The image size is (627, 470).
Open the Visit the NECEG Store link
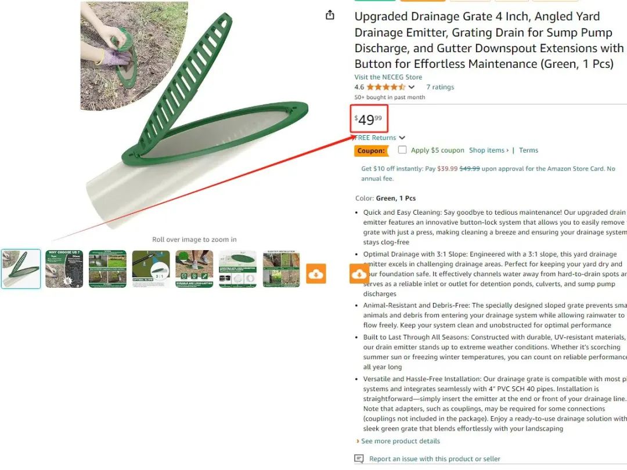388,77
